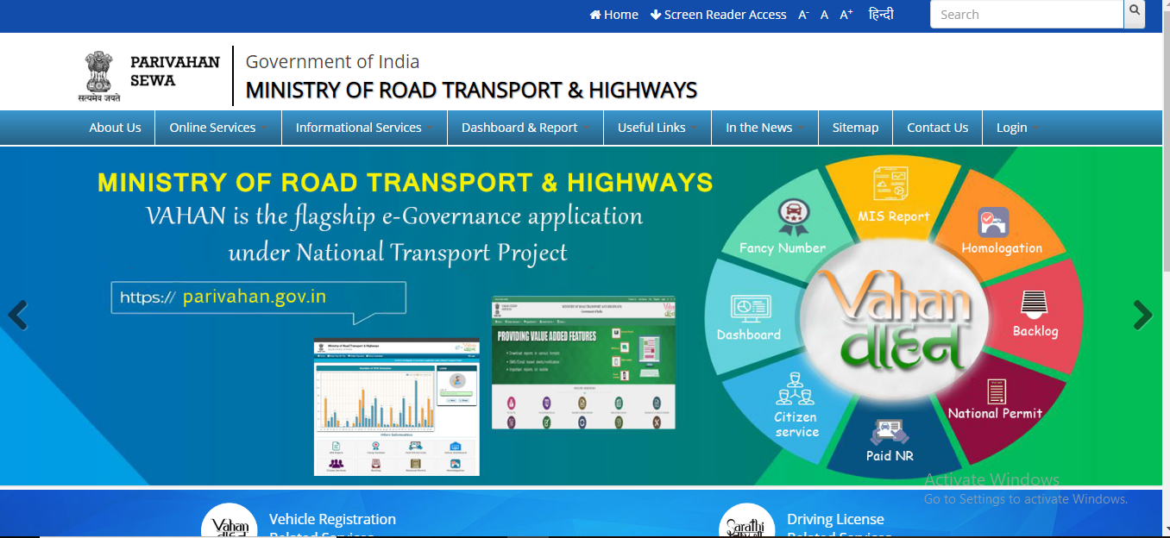The image size is (1170, 538).
Task: Open the Dashboard & Report dropdown
Action: click(525, 128)
